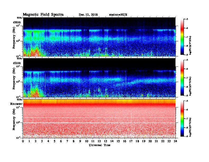This screenshot has width=209, height=162.
Task: Click the dD/dt panel's color scale bar
Action: point(182,78)
